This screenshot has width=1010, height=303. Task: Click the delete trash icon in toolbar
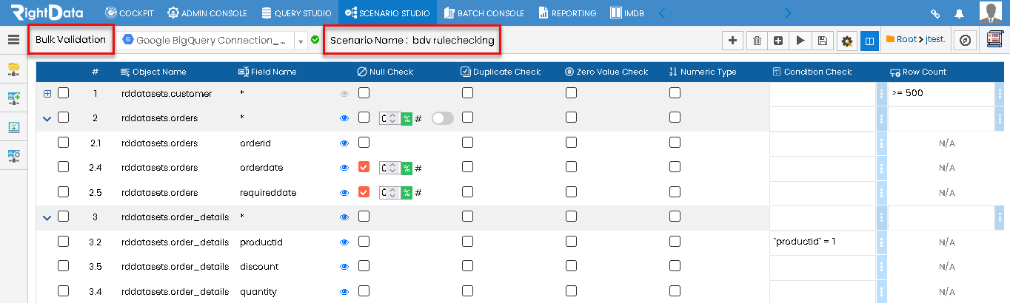(757, 41)
